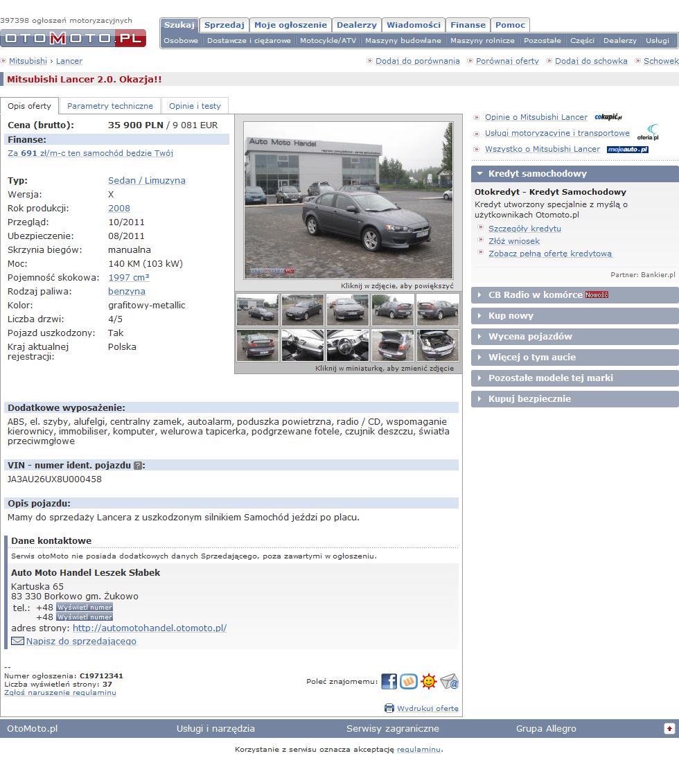The height and width of the screenshot is (767, 679).
Task: Reveal the second phone number via Wyświetl numer
Action: coord(85,617)
